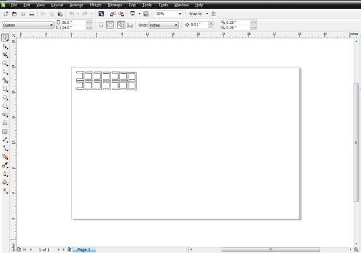
Task: Click the horizontal scrollbar thumb
Action: click(x=271, y=250)
